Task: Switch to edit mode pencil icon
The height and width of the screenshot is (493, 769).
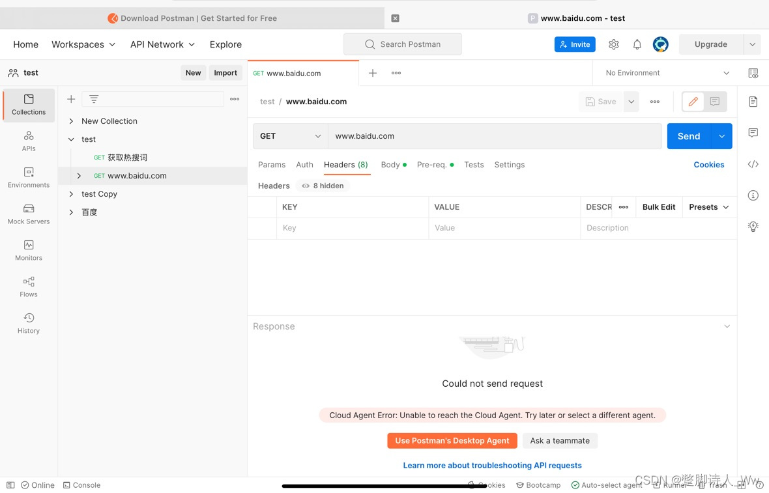Action: (693, 102)
